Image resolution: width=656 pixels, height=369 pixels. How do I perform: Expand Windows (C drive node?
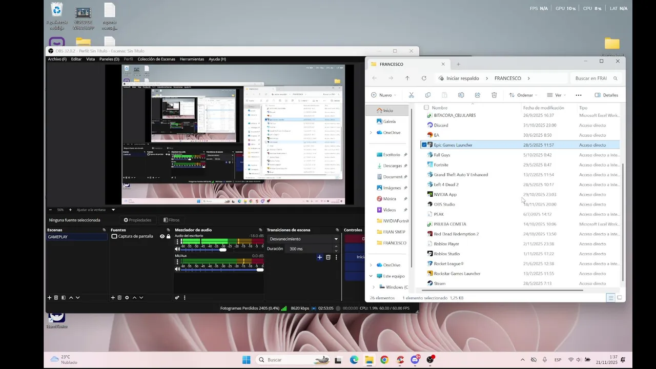coord(374,287)
